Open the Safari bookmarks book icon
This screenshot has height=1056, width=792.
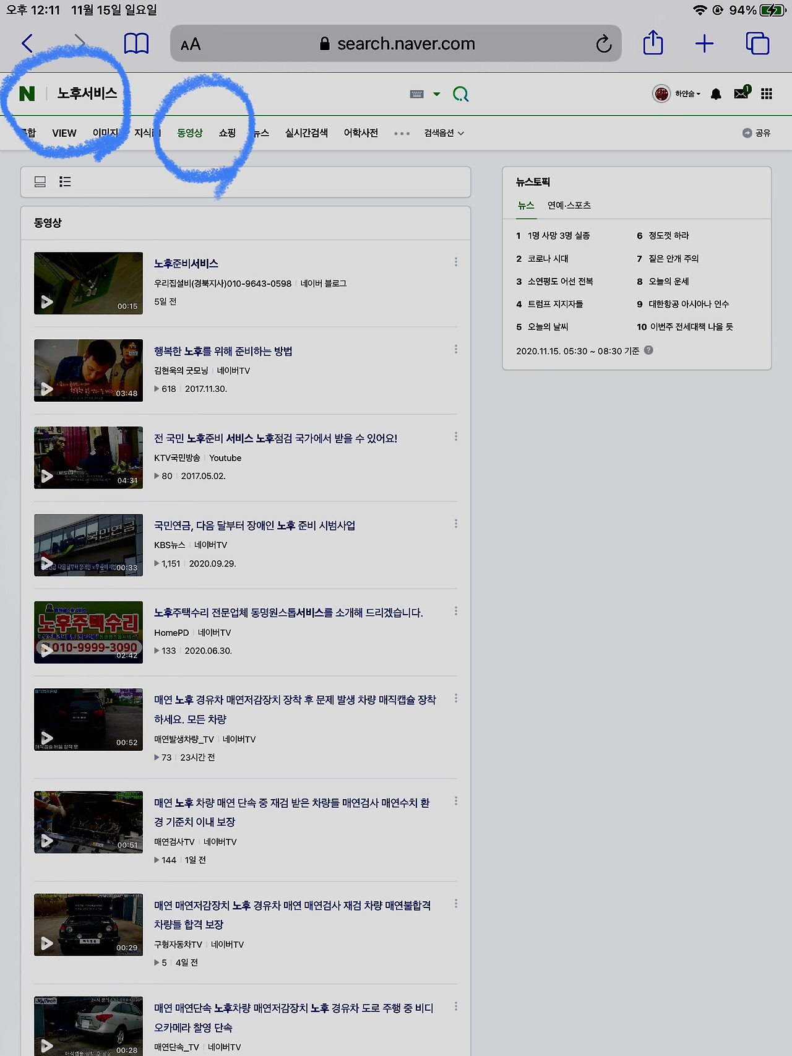coord(136,43)
